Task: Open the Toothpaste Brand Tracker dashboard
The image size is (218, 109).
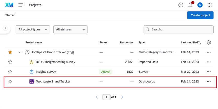Action: tap(53, 82)
